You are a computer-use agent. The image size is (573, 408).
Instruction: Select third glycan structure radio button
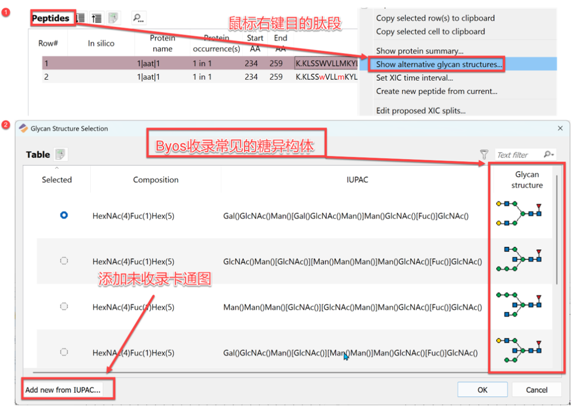point(64,307)
